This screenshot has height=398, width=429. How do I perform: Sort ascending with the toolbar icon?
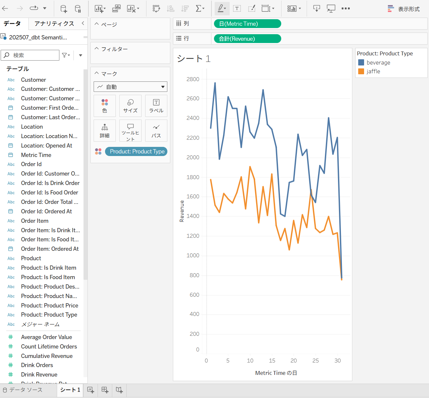pos(170,8)
